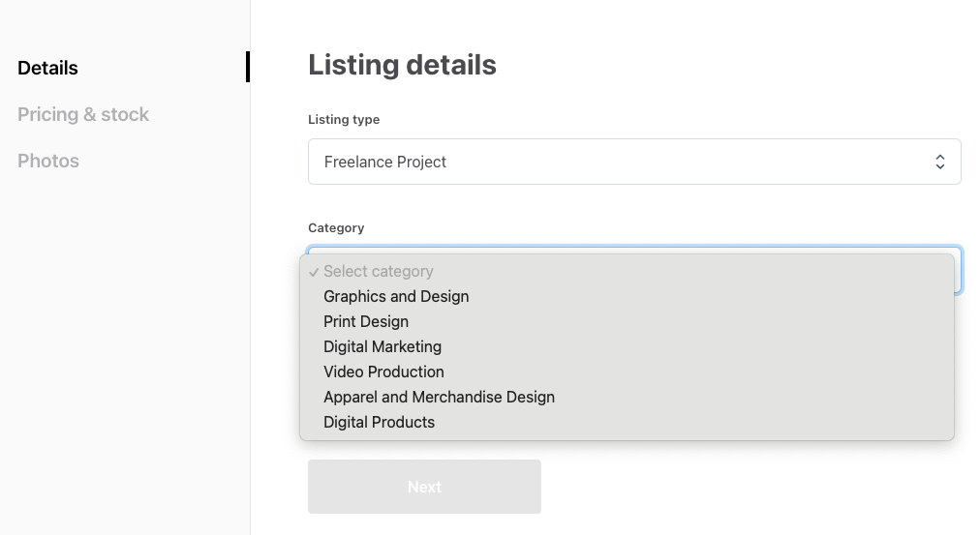
Task: Click the Listing details heading
Action: point(402,65)
